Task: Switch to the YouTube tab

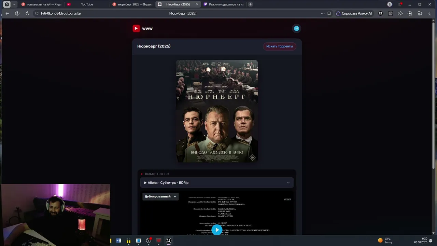Action: point(87,4)
